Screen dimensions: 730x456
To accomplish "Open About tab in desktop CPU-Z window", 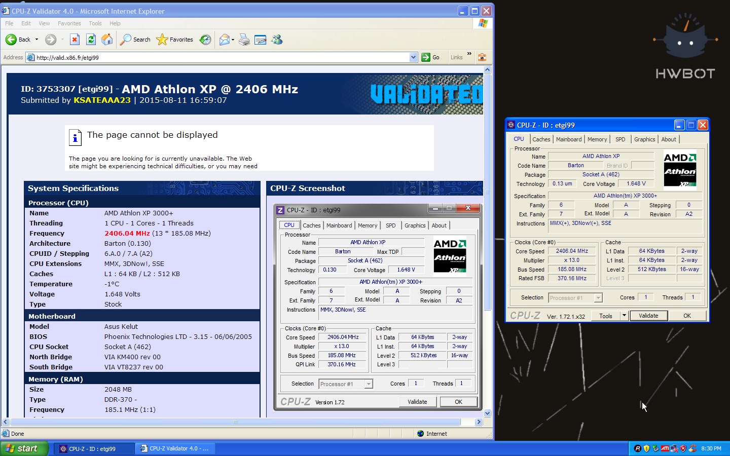I will 668,139.
